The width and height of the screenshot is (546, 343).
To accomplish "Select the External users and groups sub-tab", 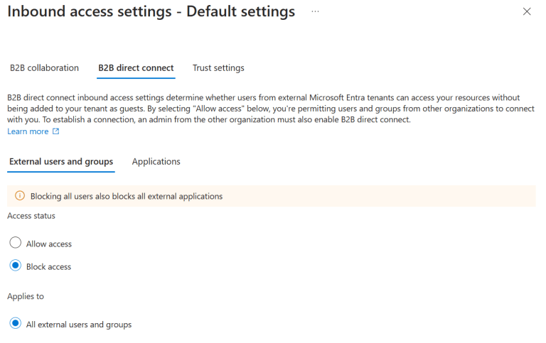I will tap(61, 161).
